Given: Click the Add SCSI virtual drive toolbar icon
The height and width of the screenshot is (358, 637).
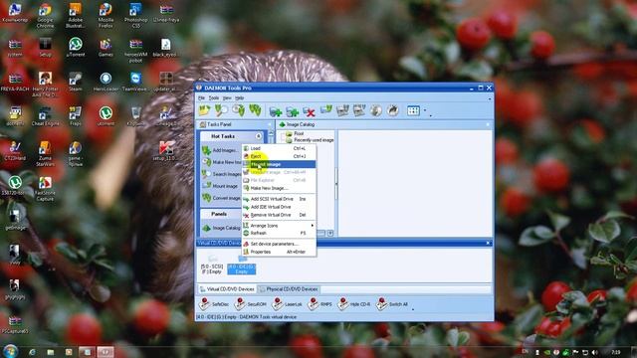Looking at the screenshot, I should coord(276,110).
